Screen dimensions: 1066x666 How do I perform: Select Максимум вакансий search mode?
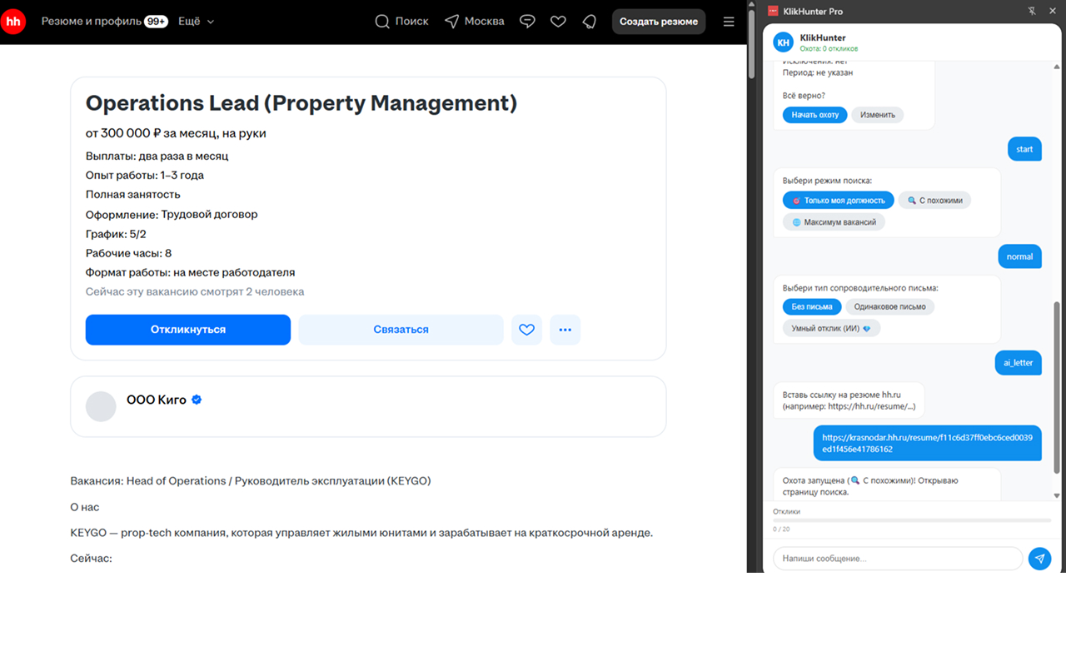pos(834,222)
